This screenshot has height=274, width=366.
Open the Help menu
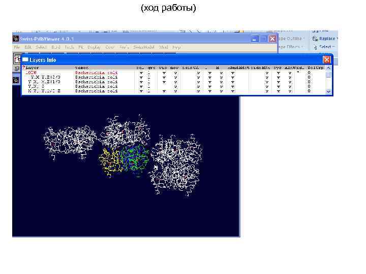(x=176, y=47)
